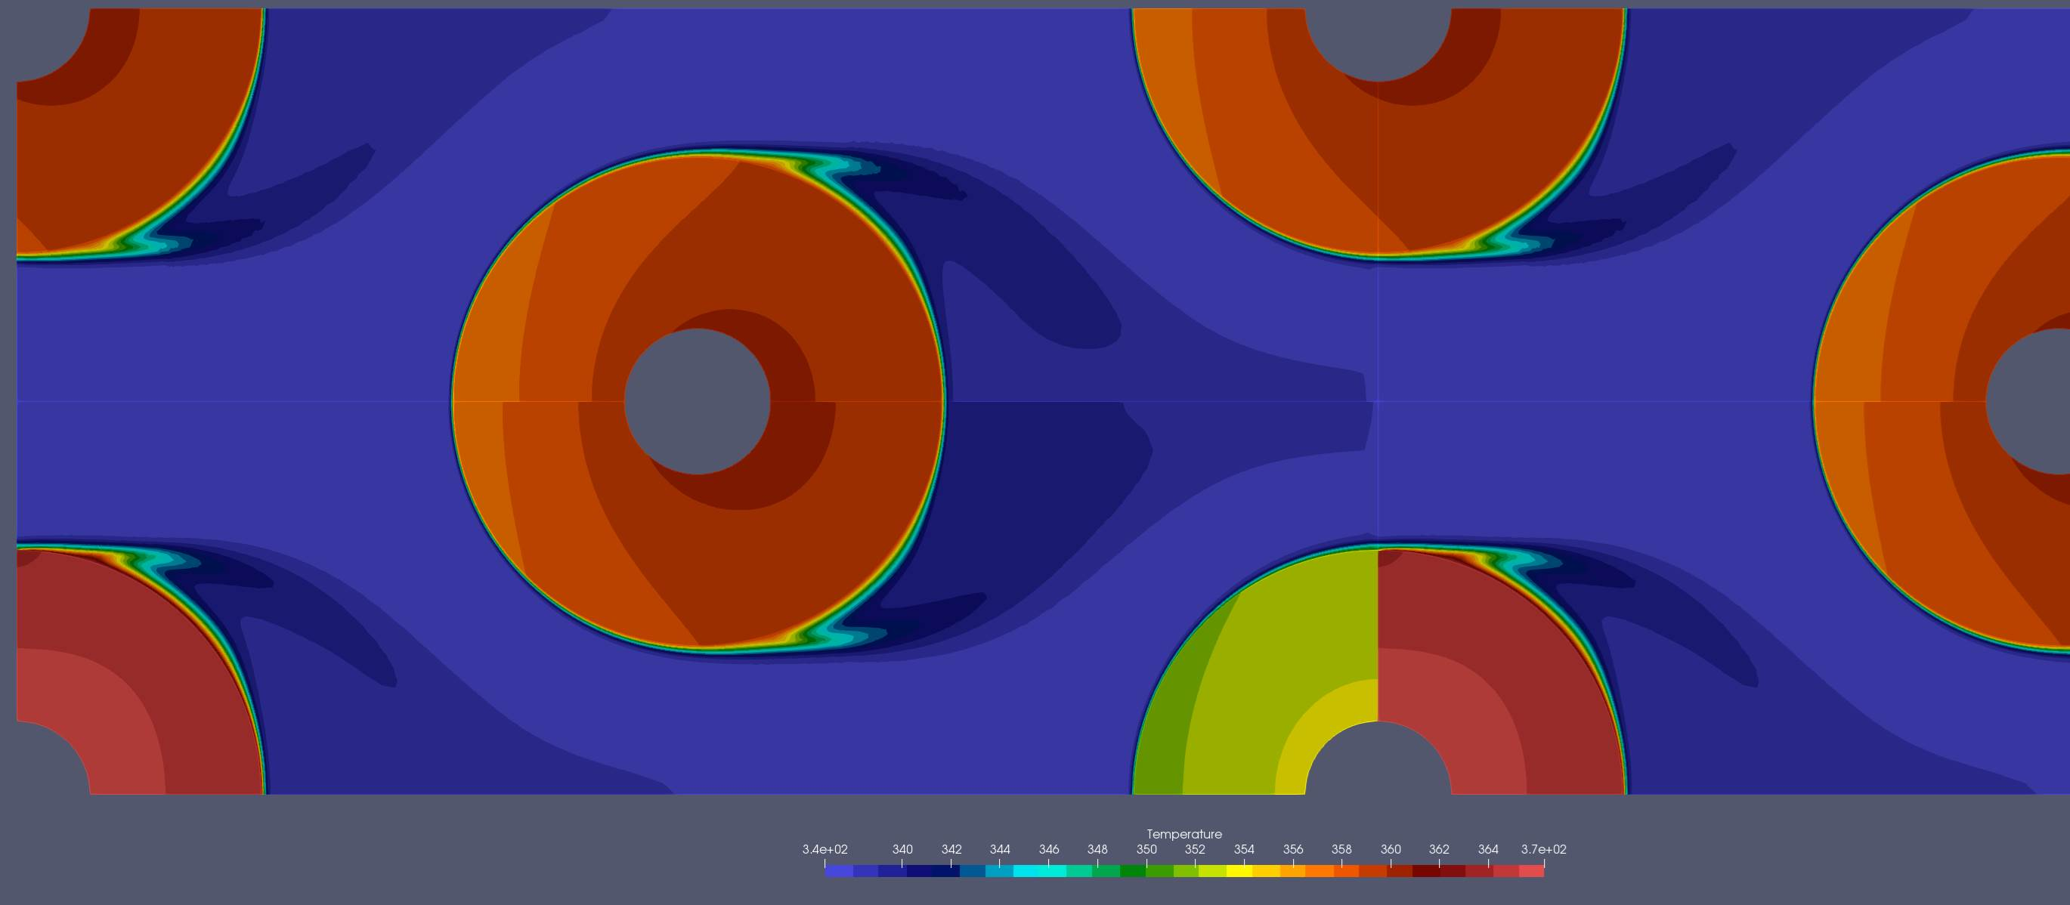The height and width of the screenshot is (905, 2070).
Task: Select the leftmost blue-violet color bar segment
Action: 838,871
